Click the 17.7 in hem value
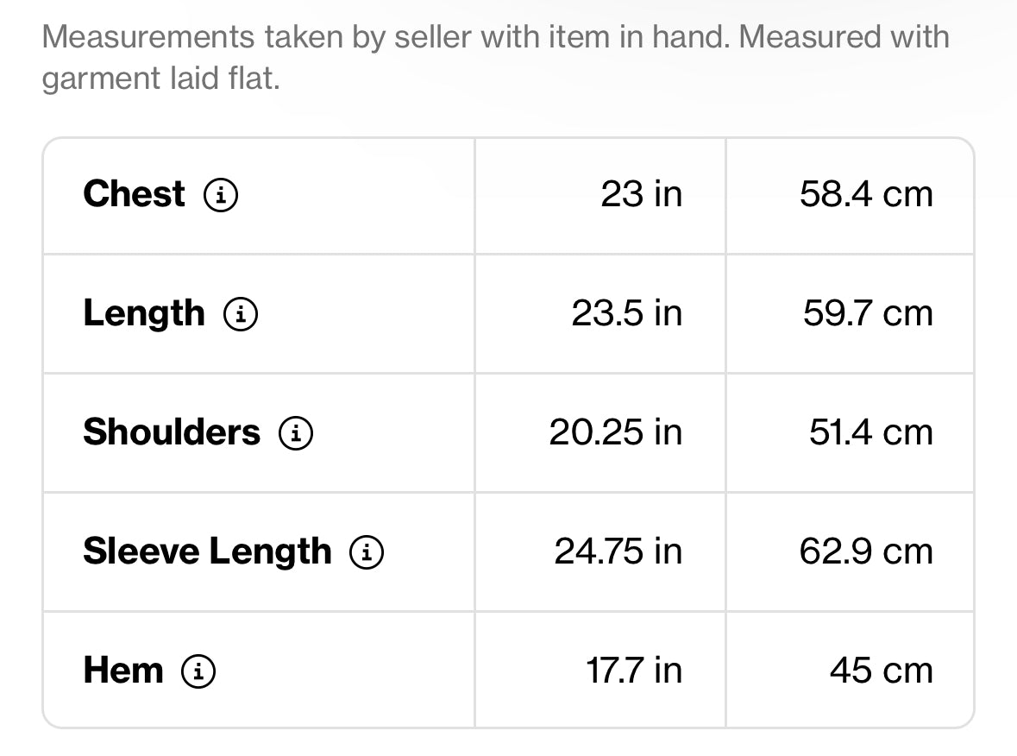1017x756 pixels. [x=634, y=671]
